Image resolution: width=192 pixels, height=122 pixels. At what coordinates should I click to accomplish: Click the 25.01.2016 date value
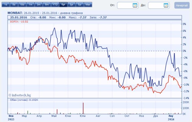[x=19, y=17]
